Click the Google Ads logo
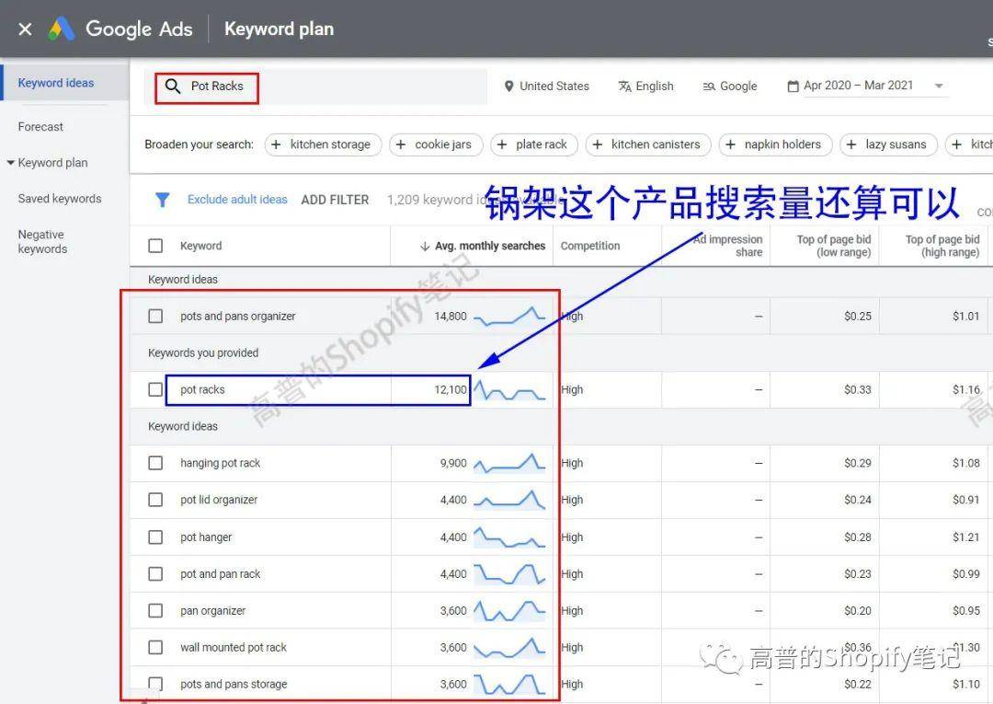This screenshot has height=704, width=993. (62, 29)
